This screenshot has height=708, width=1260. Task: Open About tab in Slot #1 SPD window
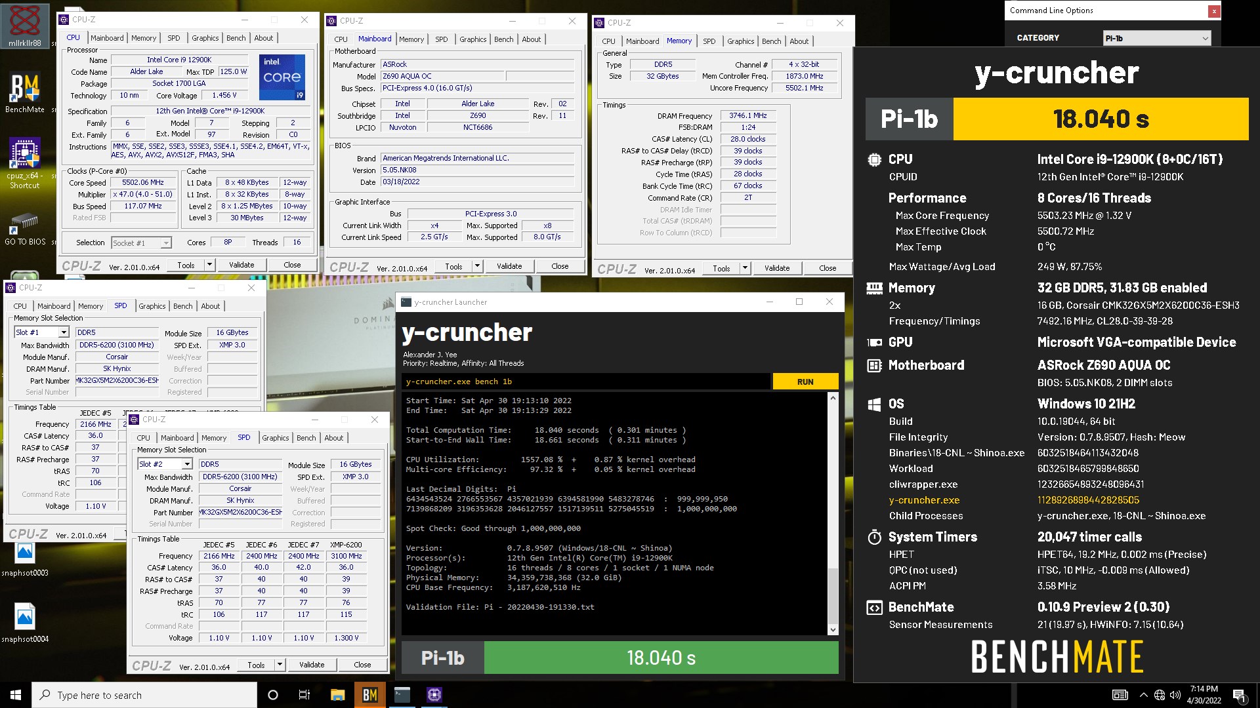[211, 306]
